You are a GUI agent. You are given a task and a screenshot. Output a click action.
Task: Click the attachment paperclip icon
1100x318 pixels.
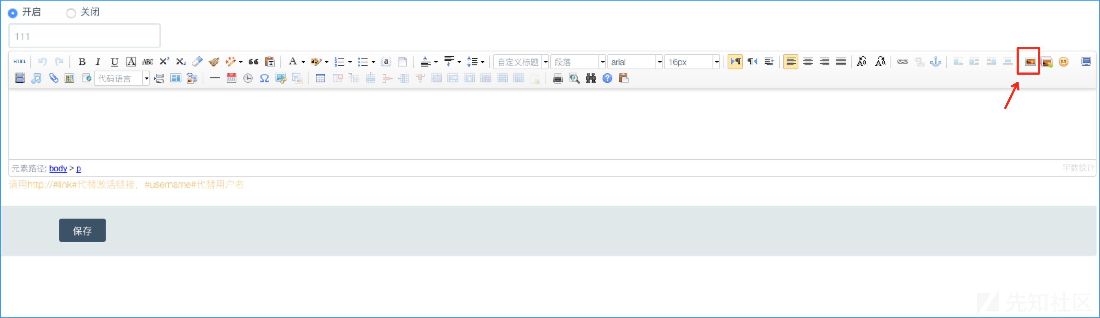[53, 78]
